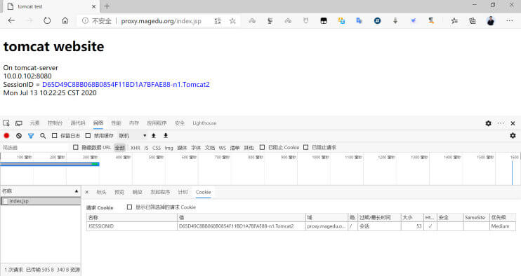Click the gray download arrow extension icon
The height and width of the screenshot is (276, 521).
tap(395, 21)
